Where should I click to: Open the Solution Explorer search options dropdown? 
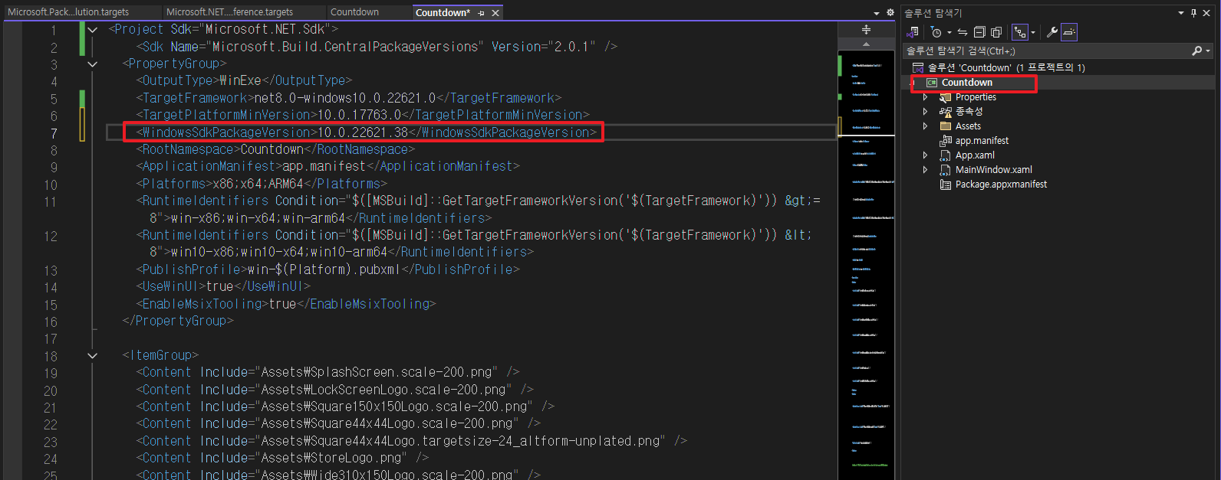(1208, 51)
